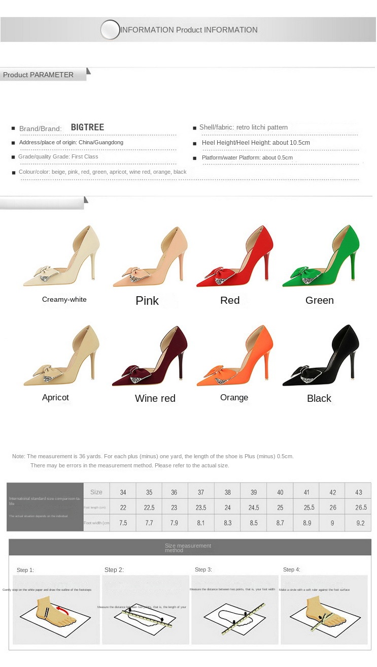Click the Step 1 foot outline illustration

[x=56, y=610]
